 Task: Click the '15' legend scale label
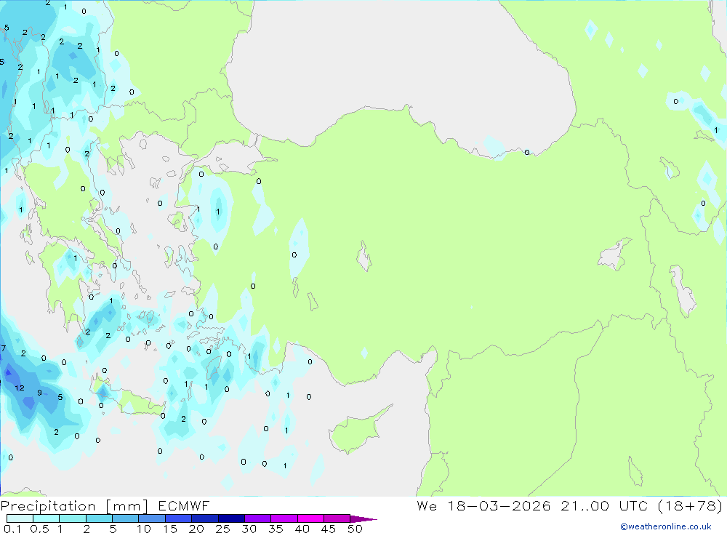170,529
